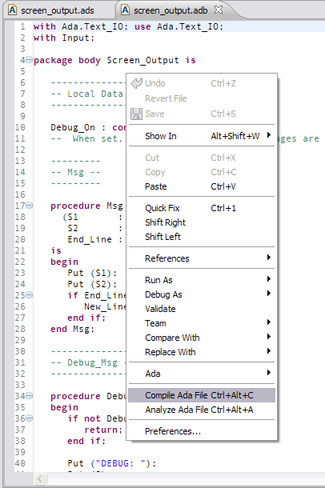Screen dimensions: 325x488
Task: Click Save in the context menu
Action: (202, 114)
